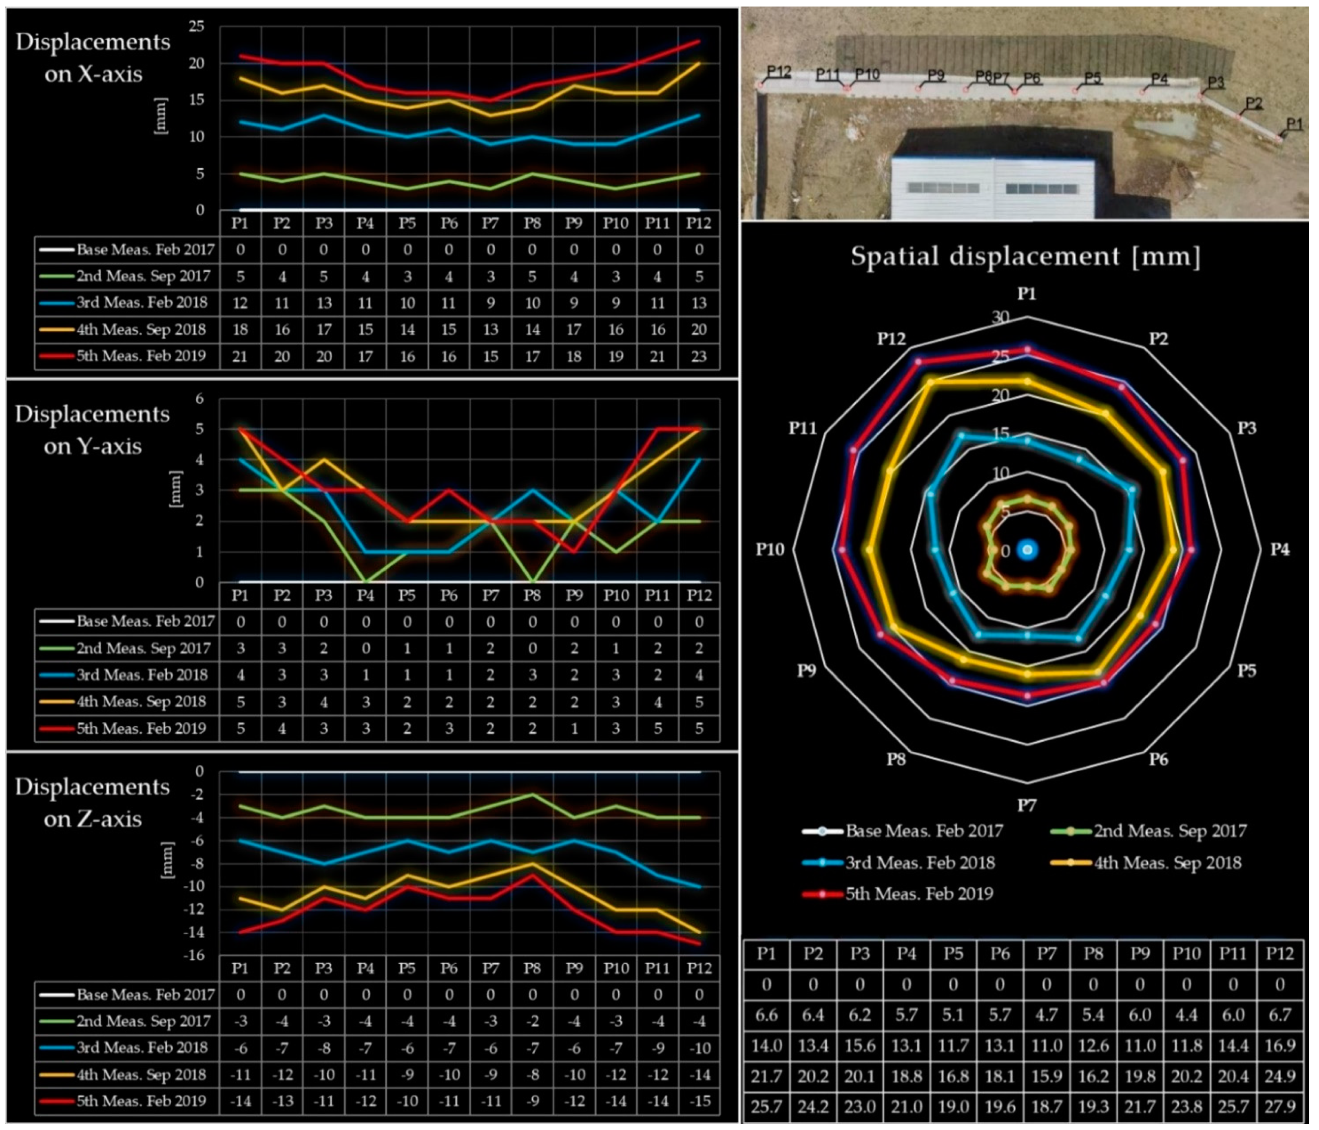This screenshot has height=1130, width=1319.
Task: Select '4th Meas. Sep 2018' row label in X-axis table
Action: (x=141, y=329)
